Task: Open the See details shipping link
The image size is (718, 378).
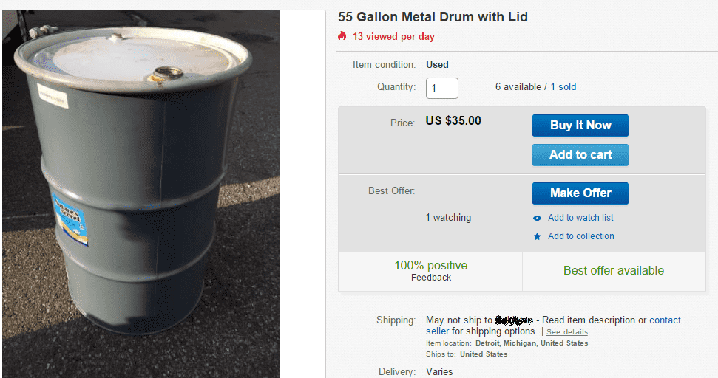Action: pyautogui.click(x=567, y=332)
